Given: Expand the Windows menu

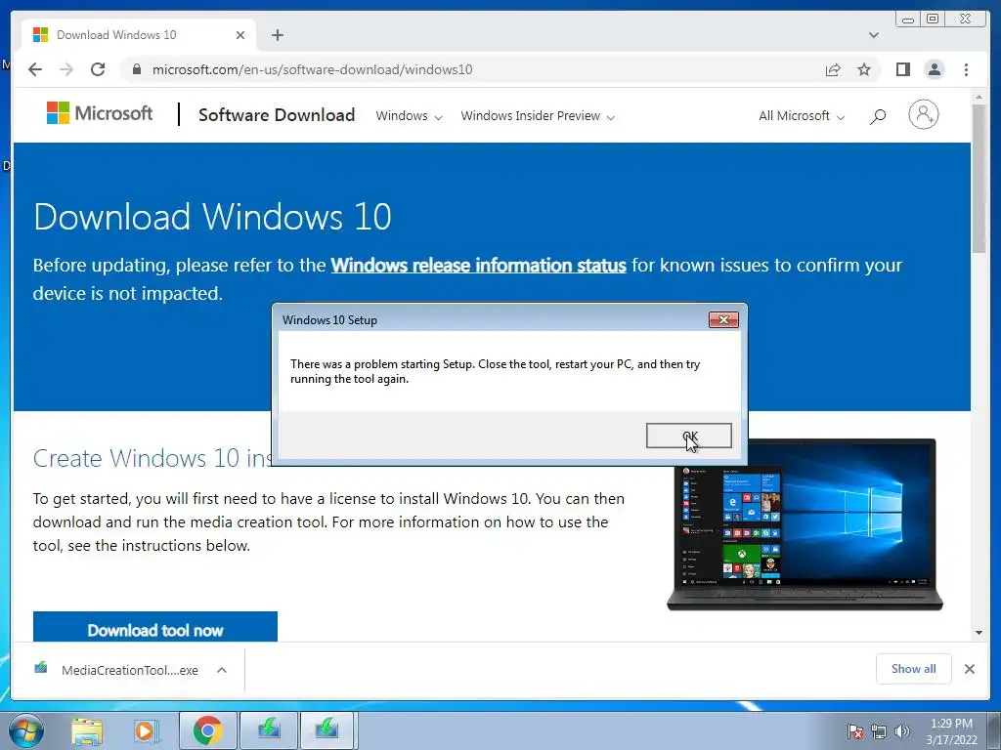Looking at the screenshot, I should click(409, 116).
